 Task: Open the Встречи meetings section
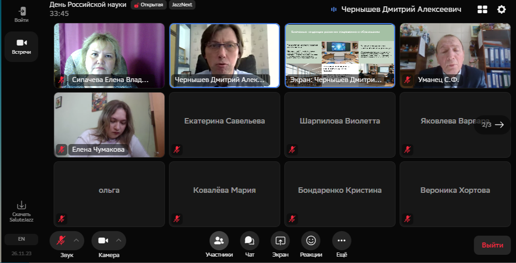[21, 46]
